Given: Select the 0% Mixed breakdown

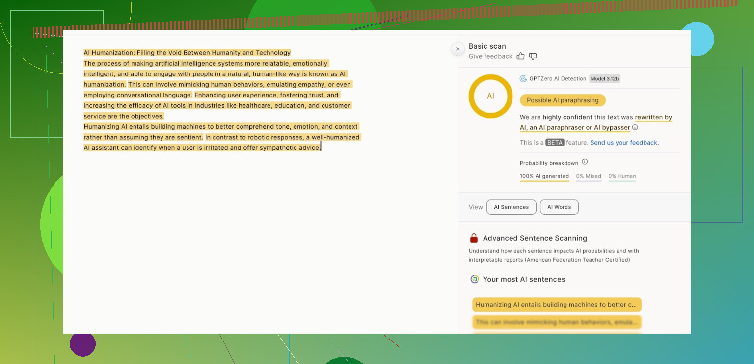Looking at the screenshot, I should click(589, 176).
